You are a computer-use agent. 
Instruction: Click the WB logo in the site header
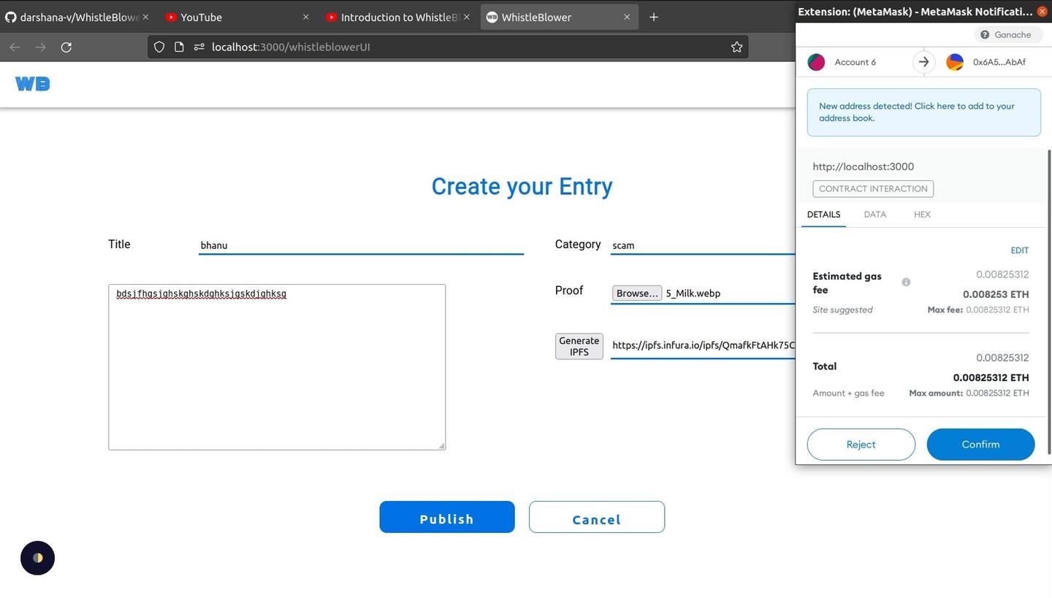point(33,84)
